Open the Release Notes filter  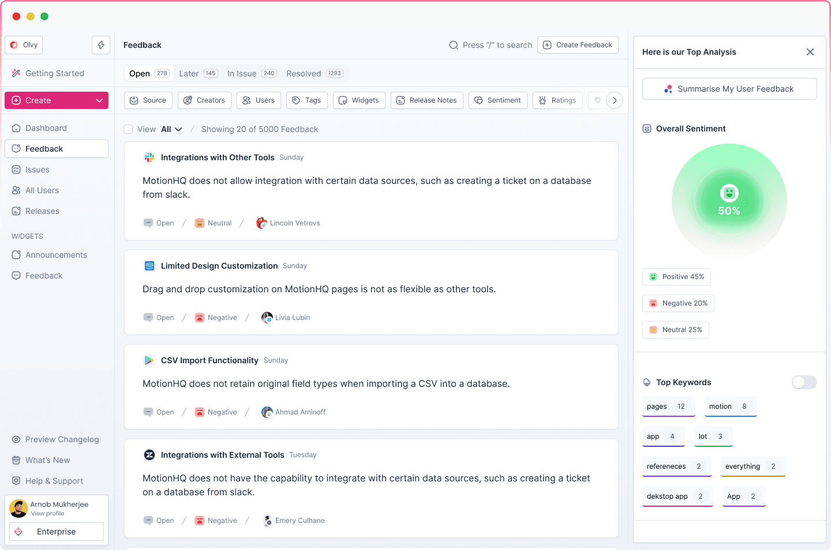click(427, 100)
